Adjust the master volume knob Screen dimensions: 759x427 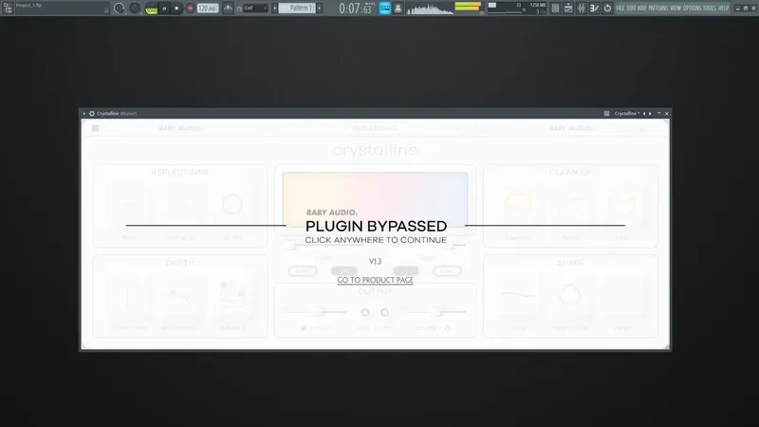click(x=120, y=9)
